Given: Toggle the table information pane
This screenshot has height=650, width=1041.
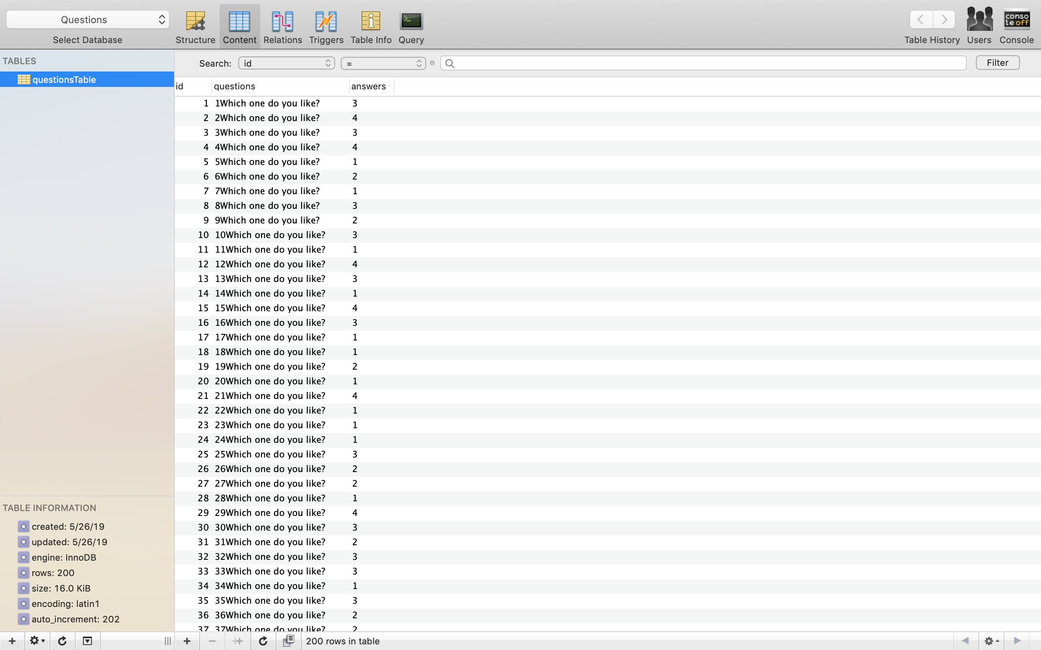Looking at the screenshot, I should tap(87, 641).
